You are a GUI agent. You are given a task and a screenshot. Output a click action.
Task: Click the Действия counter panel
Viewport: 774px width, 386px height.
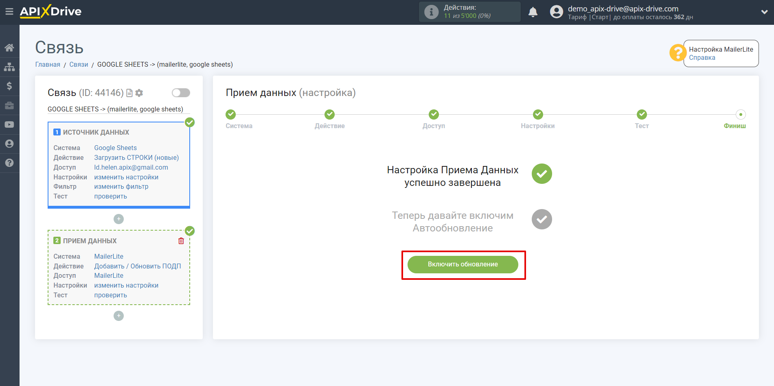pos(470,12)
